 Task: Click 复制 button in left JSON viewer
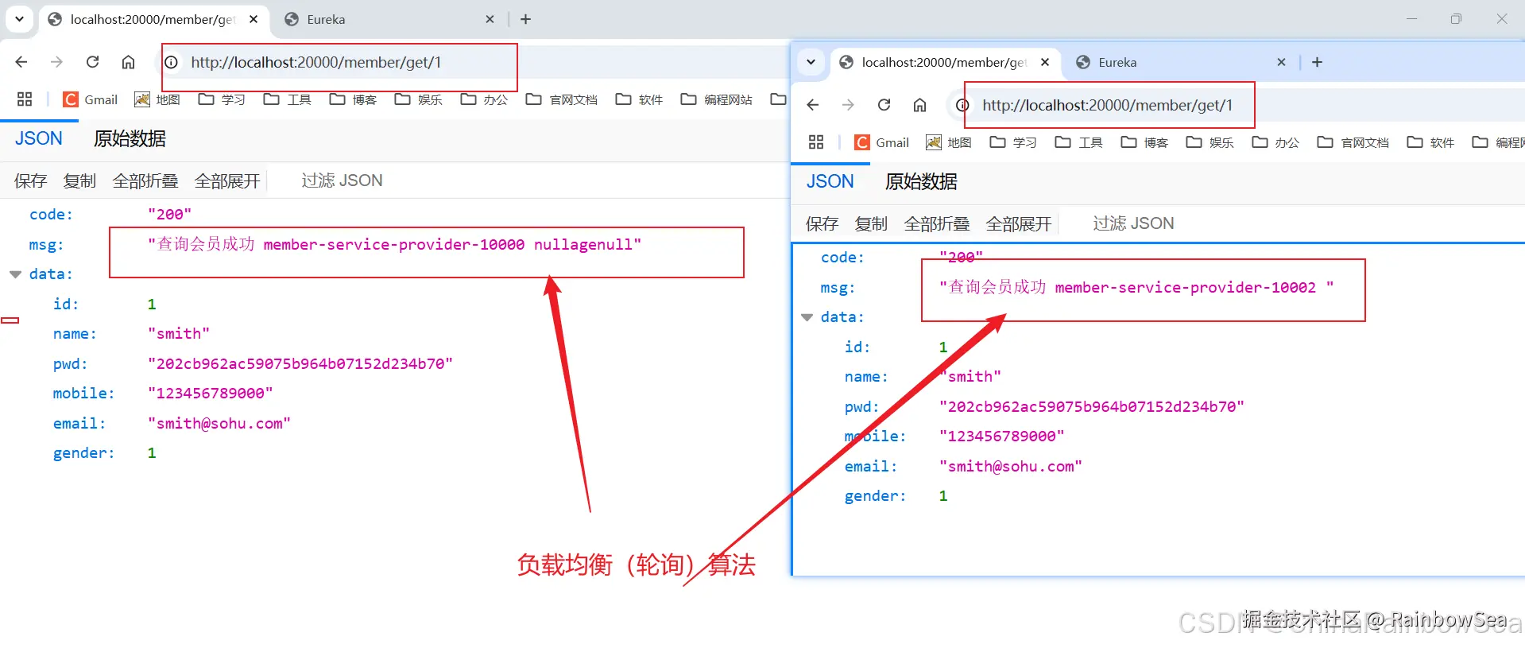click(x=79, y=181)
